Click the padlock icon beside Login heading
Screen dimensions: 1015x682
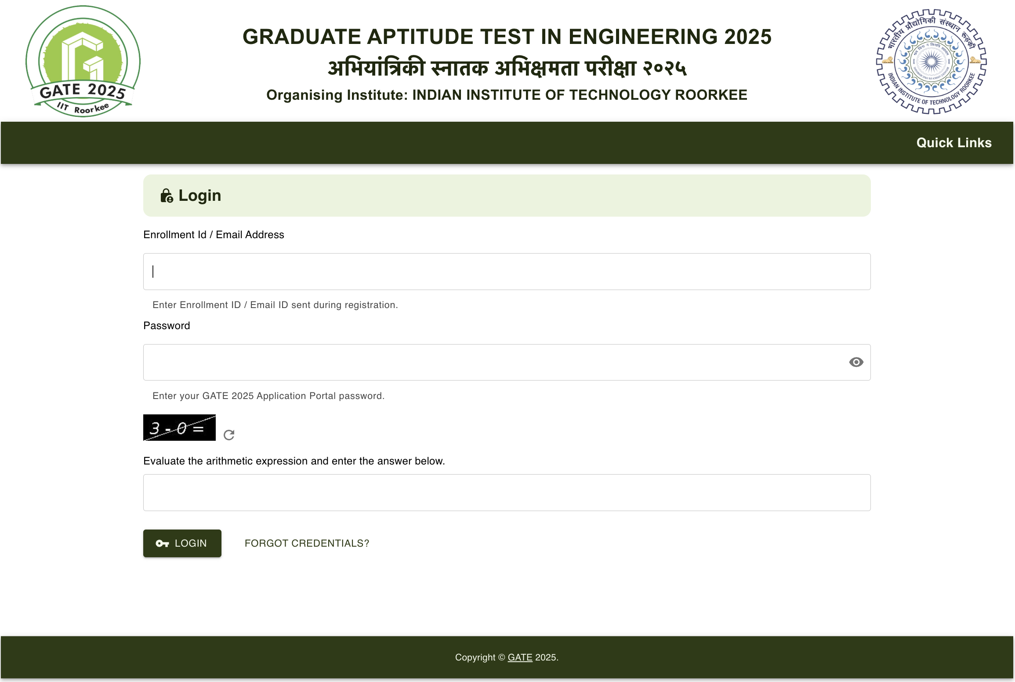point(167,195)
